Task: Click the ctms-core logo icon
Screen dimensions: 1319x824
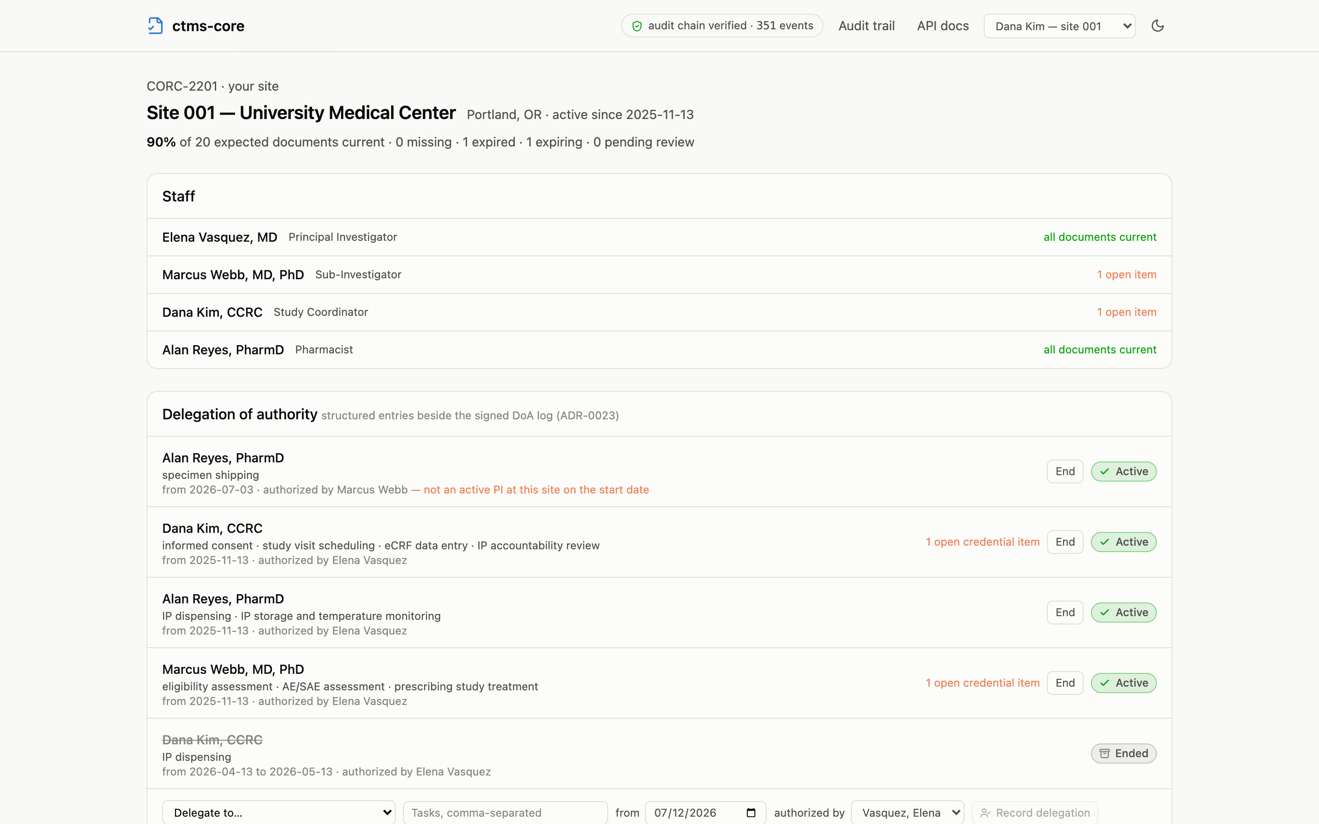Action: coord(155,26)
